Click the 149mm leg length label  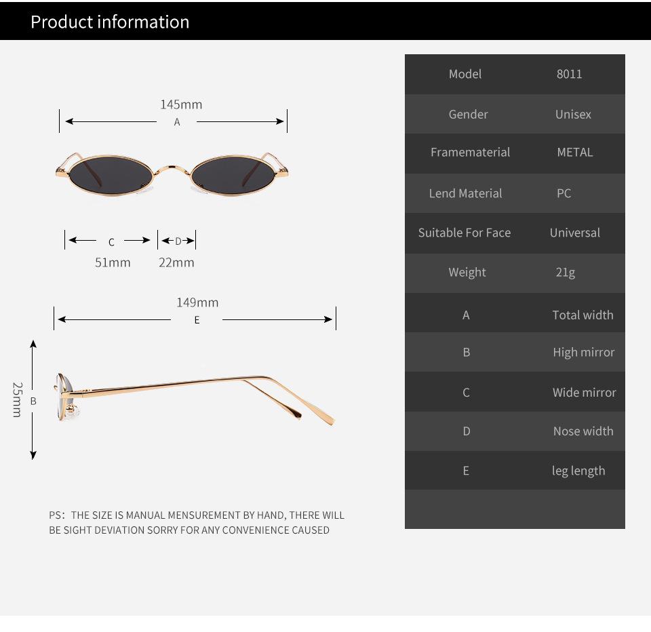[197, 302]
